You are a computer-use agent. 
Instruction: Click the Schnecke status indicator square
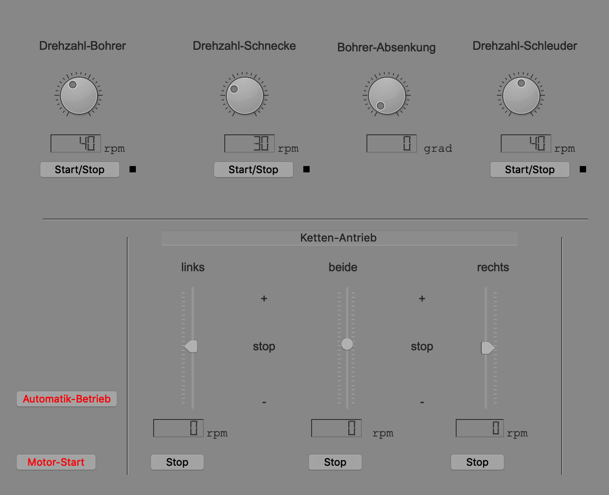point(306,169)
